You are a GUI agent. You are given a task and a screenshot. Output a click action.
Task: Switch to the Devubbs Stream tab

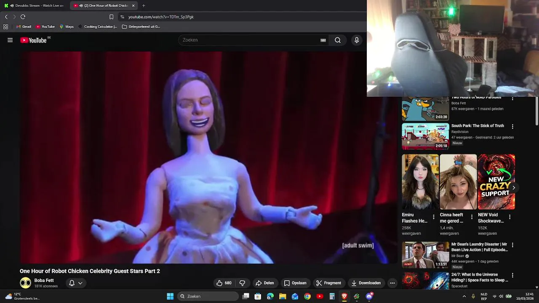tap(34, 5)
